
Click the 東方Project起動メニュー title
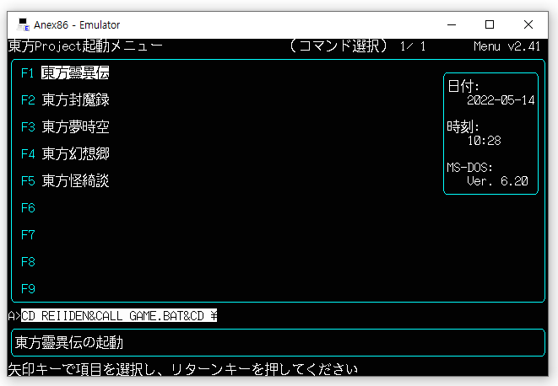[85, 46]
